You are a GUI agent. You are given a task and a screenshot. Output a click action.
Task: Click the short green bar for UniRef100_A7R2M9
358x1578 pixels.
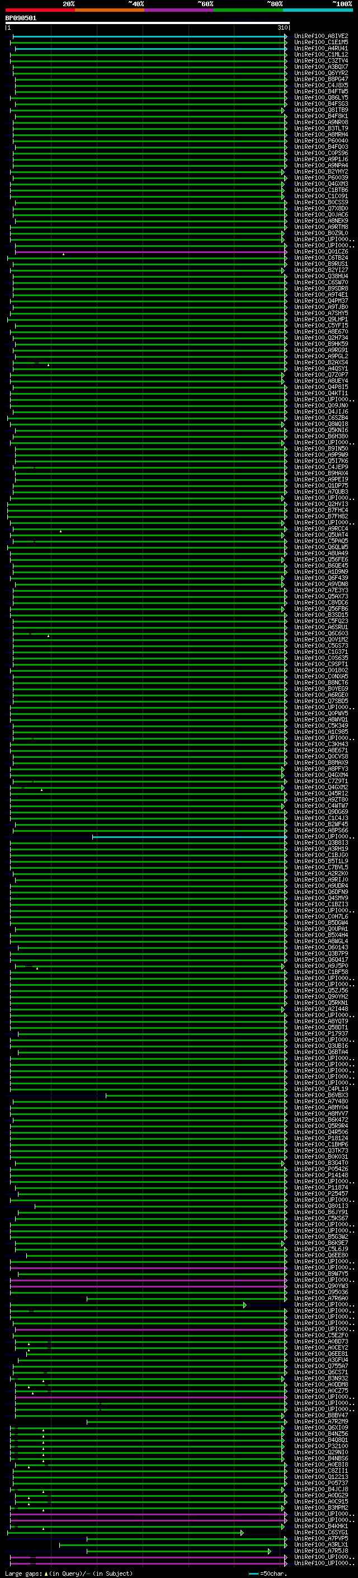pyautogui.click(x=186, y=1422)
